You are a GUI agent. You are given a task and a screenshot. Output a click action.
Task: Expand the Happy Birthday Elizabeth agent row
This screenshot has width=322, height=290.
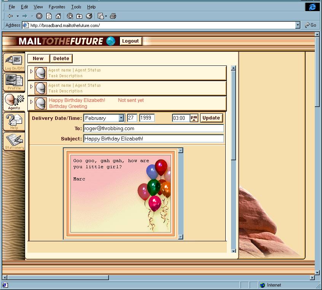[32, 102]
